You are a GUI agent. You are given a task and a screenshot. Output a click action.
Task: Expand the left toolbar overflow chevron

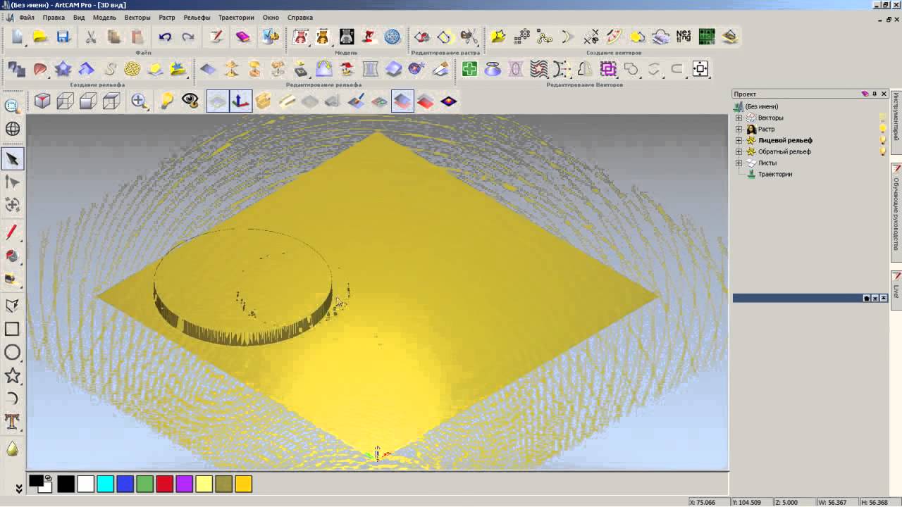[x=19, y=488]
